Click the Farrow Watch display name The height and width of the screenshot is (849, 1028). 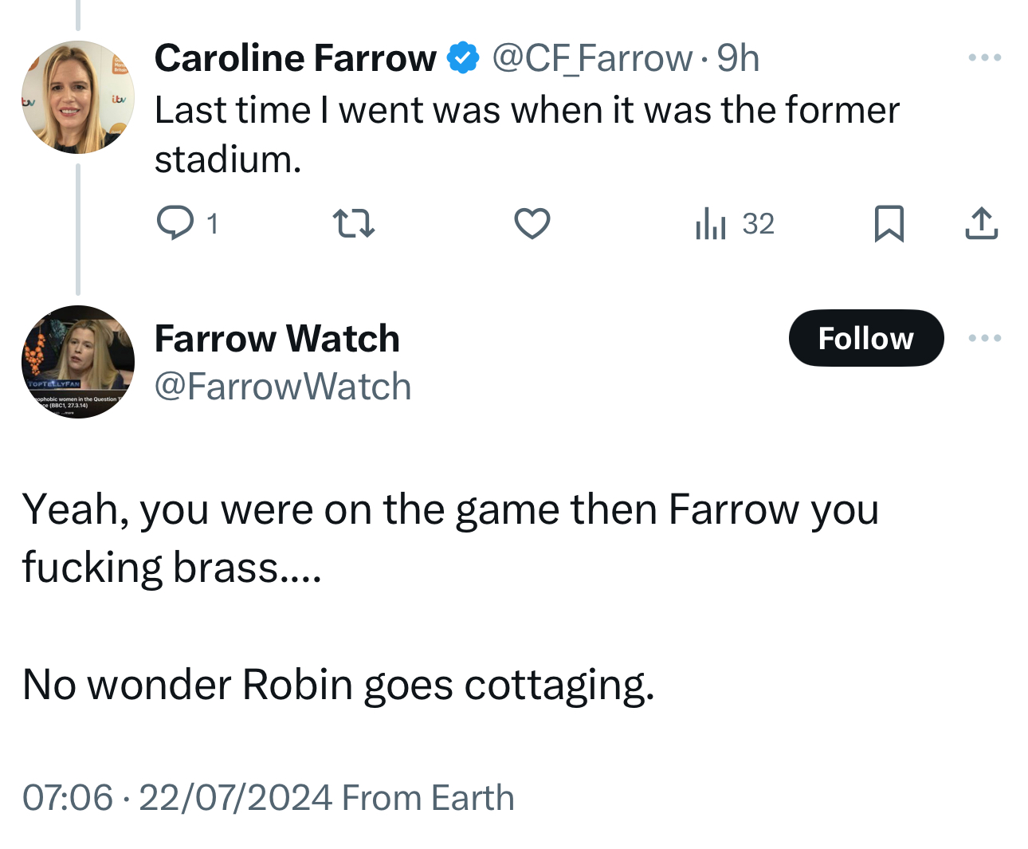(277, 338)
